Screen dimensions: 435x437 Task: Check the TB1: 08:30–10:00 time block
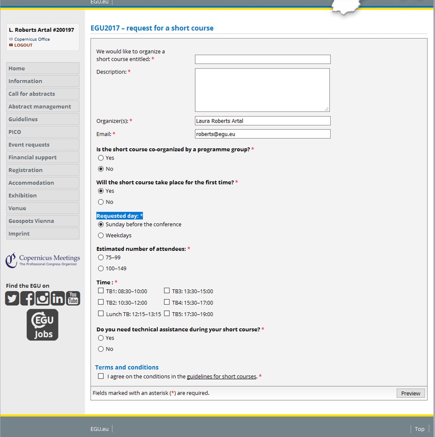(101, 291)
